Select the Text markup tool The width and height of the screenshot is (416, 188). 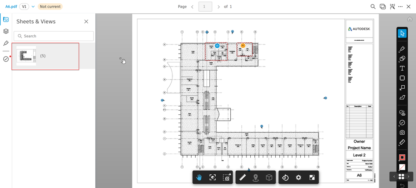(402, 68)
